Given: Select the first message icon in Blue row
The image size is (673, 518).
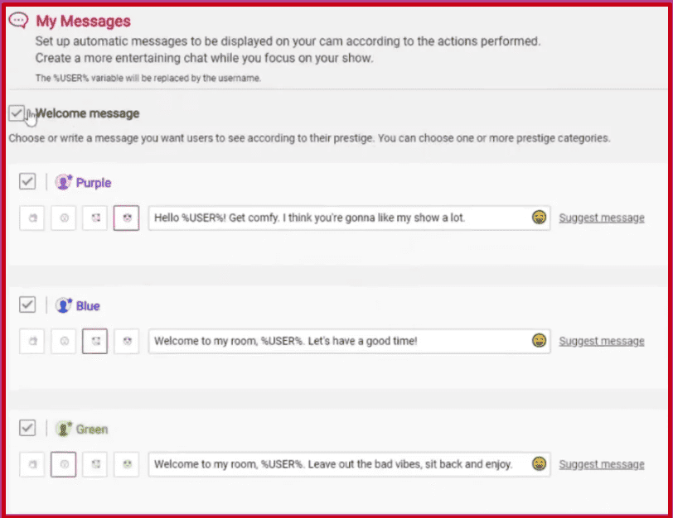Looking at the screenshot, I should point(32,341).
